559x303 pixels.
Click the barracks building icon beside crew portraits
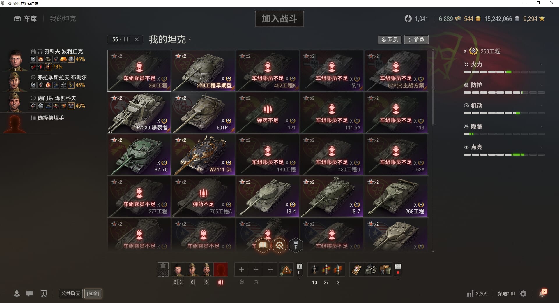coord(163,266)
